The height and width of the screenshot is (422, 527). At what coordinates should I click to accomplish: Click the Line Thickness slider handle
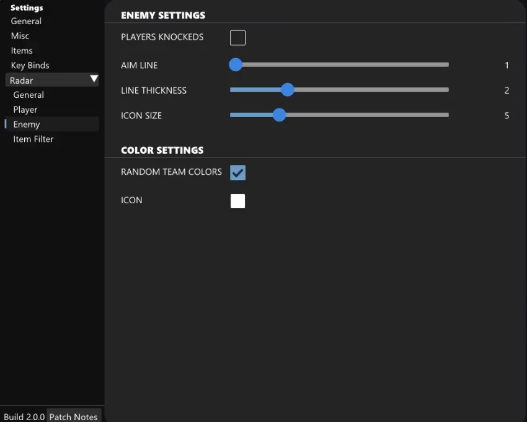point(287,90)
